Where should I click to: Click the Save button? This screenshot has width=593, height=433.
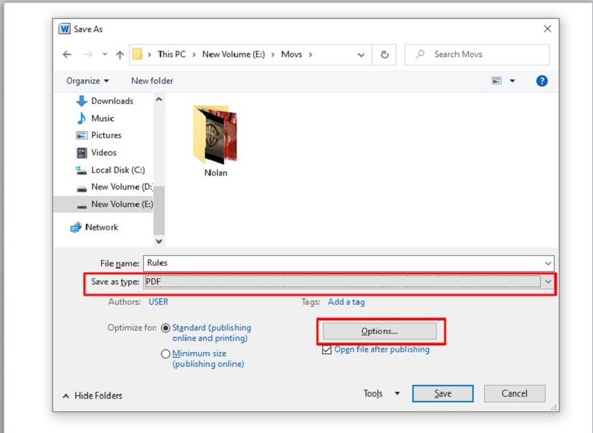point(443,394)
